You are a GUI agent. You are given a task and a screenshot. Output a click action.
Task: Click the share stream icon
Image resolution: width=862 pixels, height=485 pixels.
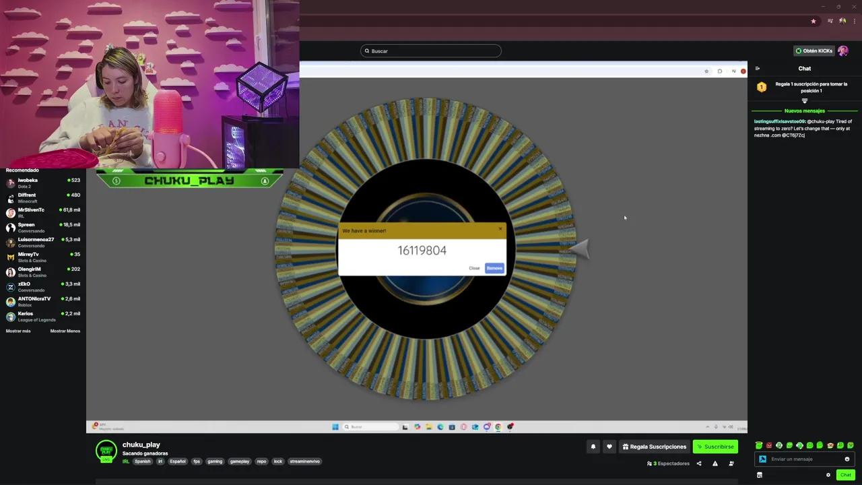pyautogui.click(x=699, y=463)
